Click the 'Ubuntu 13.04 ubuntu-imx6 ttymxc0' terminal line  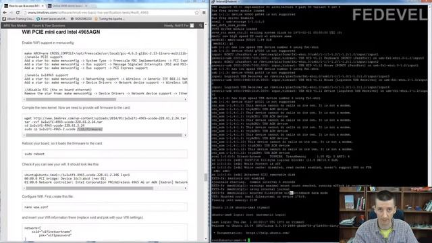(241, 207)
